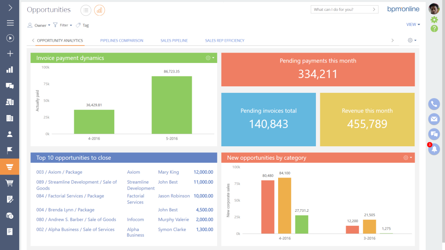
Task: Click the What can I do for you search field
Action: pyautogui.click(x=342, y=9)
